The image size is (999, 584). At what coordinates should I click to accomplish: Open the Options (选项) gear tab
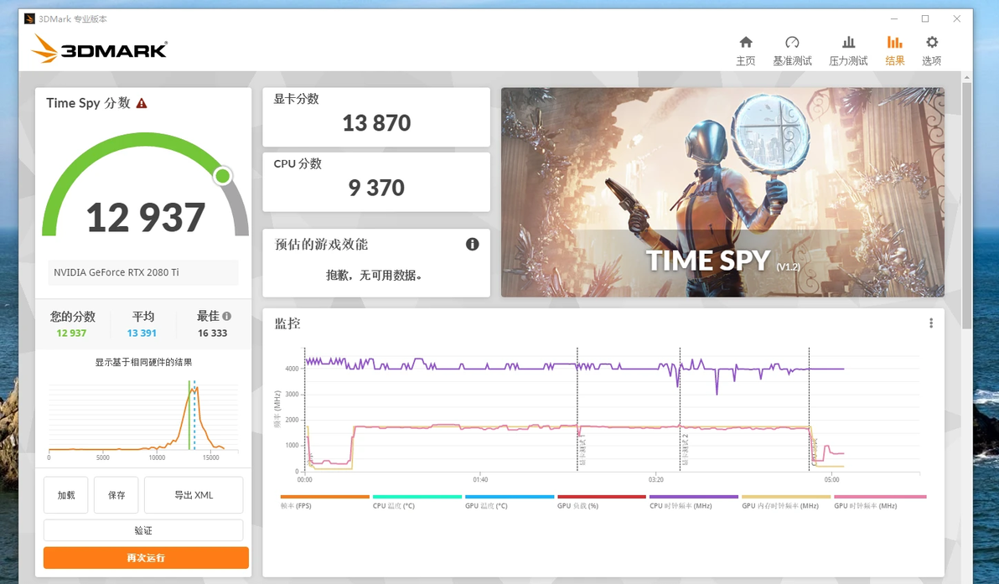click(931, 51)
